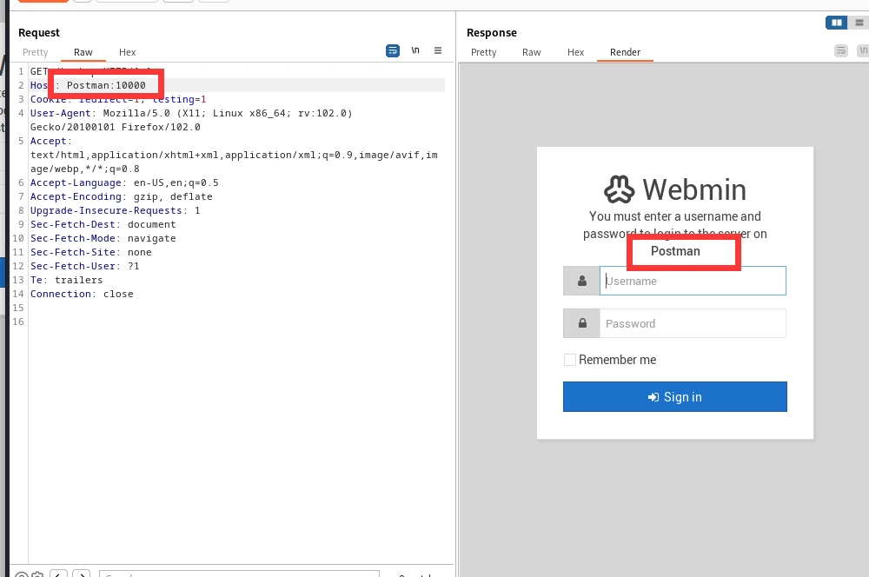Toggle word wrap in Response panel
This screenshot has width=869, height=577.
click(x=840, y=51)
